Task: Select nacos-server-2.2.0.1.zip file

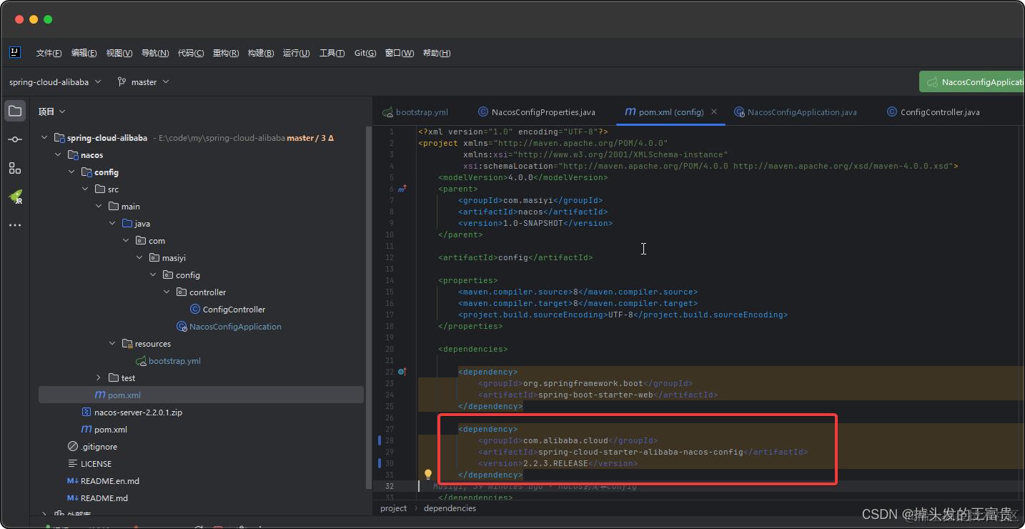Action: point(138,412)
